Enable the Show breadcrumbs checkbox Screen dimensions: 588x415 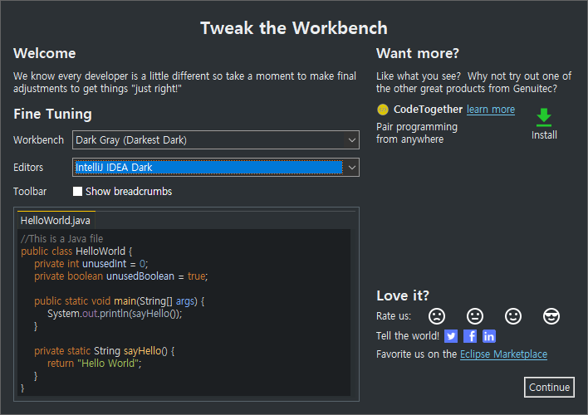(78, 192)
